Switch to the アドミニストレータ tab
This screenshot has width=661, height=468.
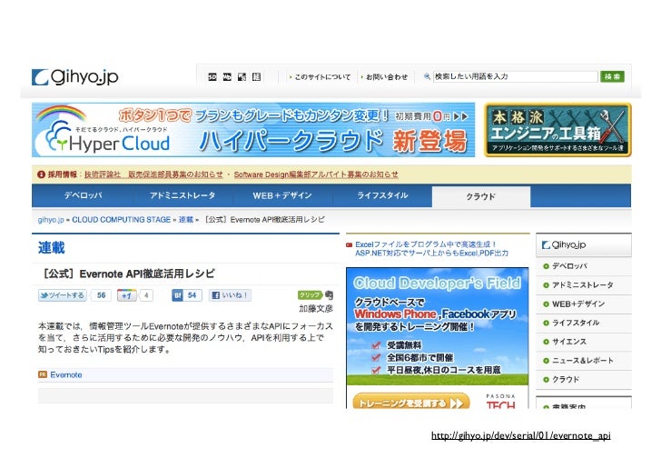tap(183, 195)
